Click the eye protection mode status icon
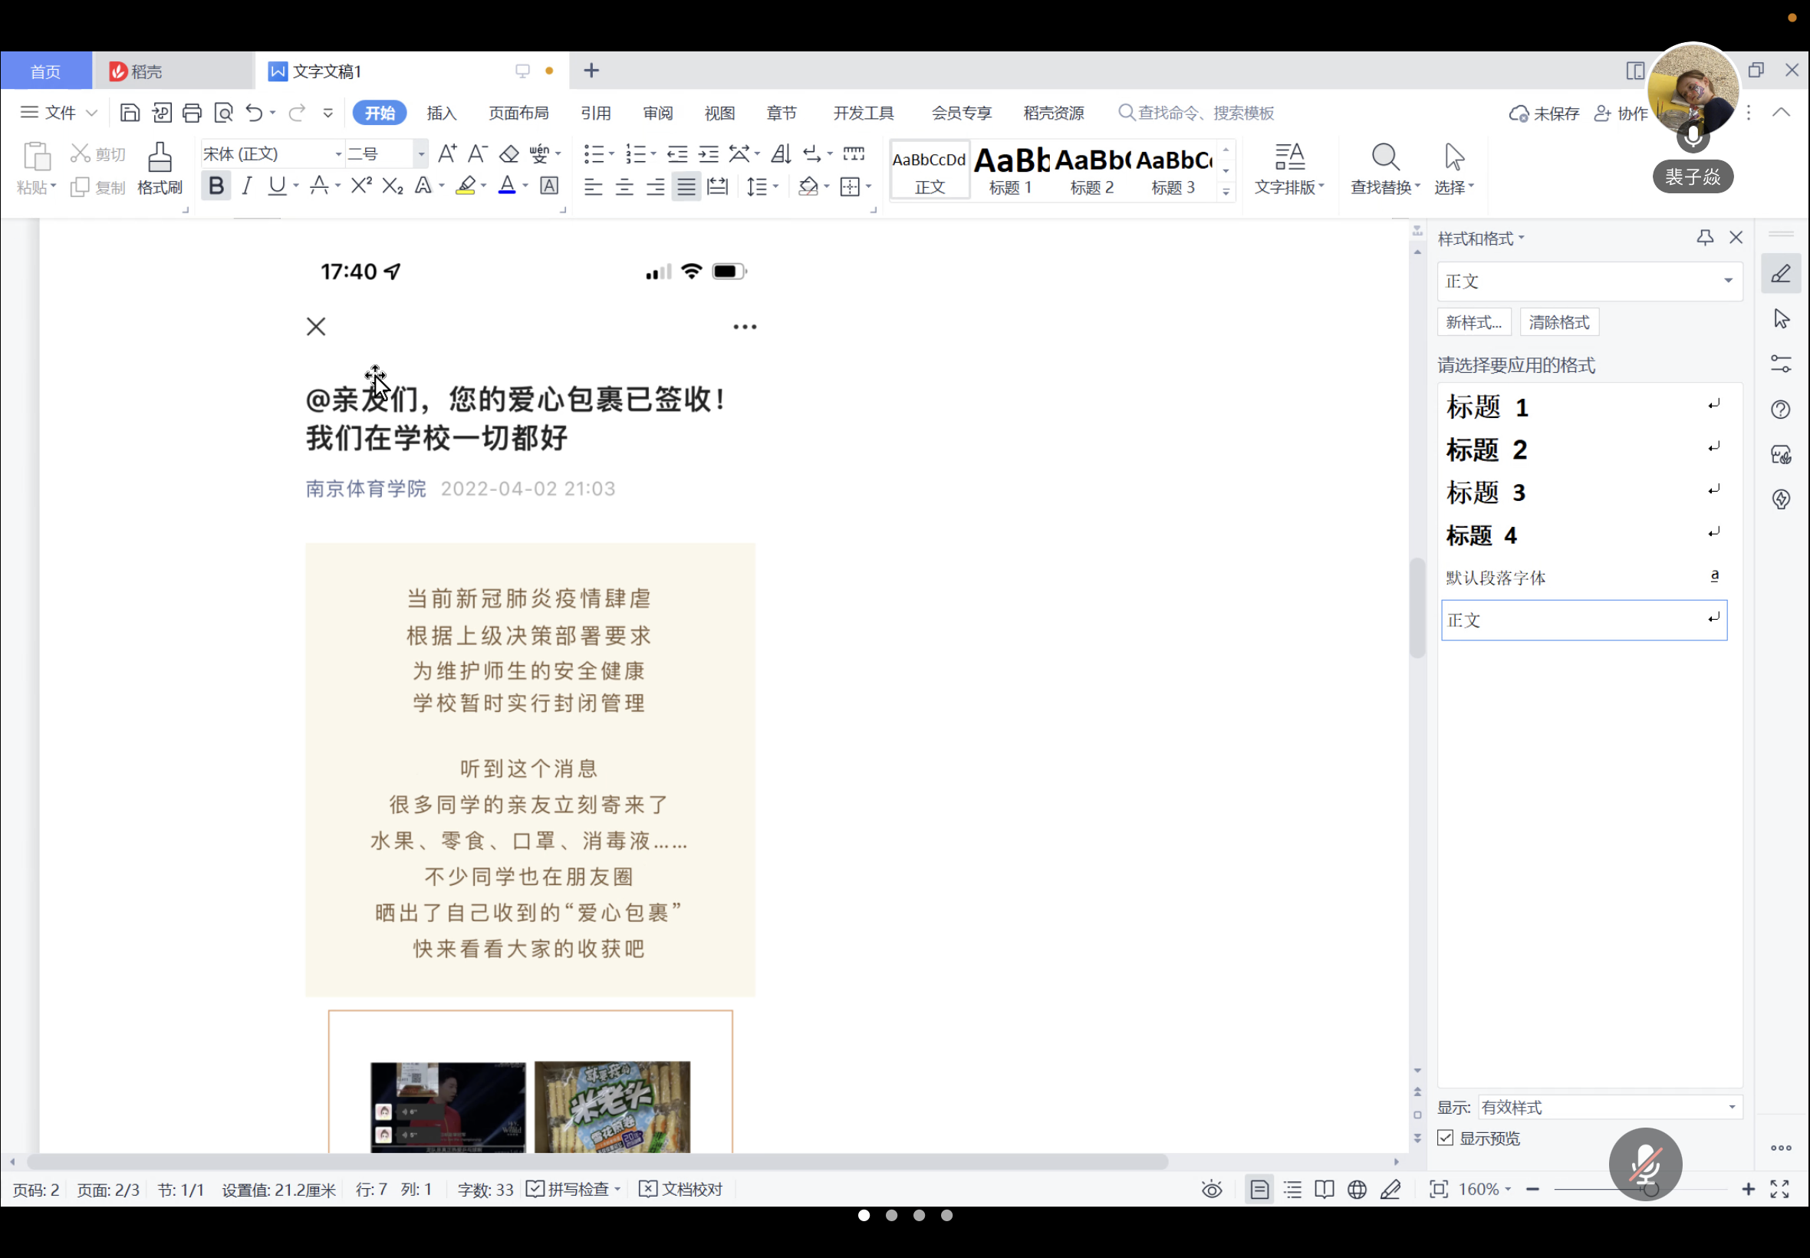Image resolution: width=1810 pixels, height=1258 pixels. tap(1211, 1189)
